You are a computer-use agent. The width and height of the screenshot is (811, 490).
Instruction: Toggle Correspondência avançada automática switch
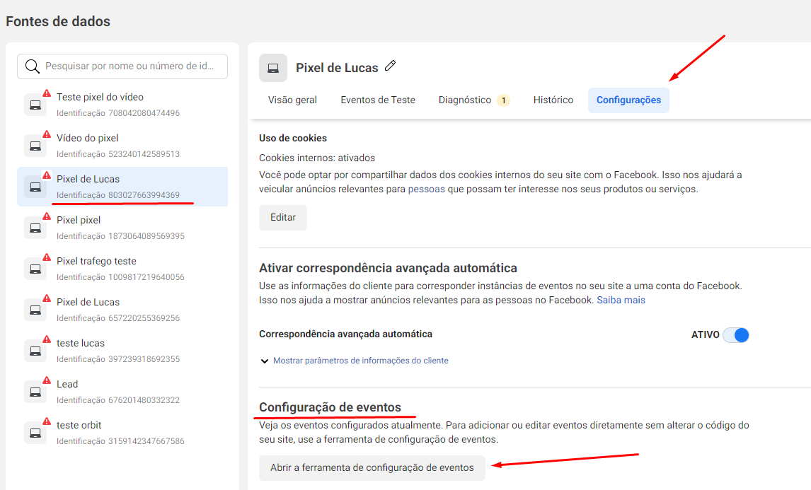pos(735,335)
